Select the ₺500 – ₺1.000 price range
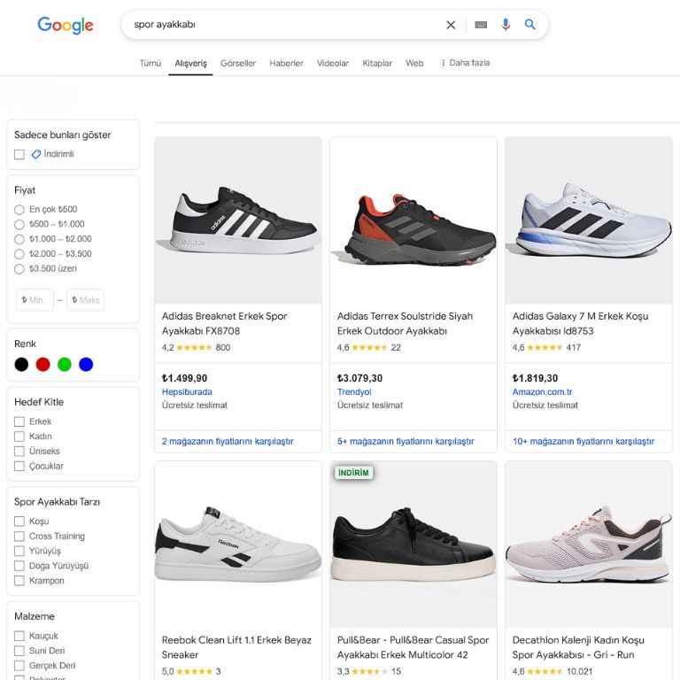The height and width of the screenshot is (680, 680). click(19, 224)
